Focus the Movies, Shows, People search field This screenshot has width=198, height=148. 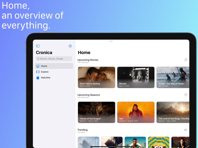(54, 59)
